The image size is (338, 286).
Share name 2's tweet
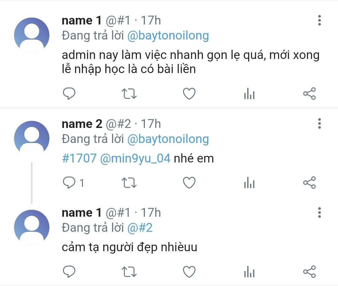point(310,183)
